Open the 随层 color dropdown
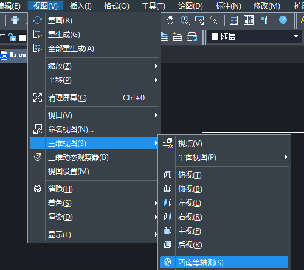The width and height of the screenshot is (304, 270). pyautogui.click(x=255, y=36)
